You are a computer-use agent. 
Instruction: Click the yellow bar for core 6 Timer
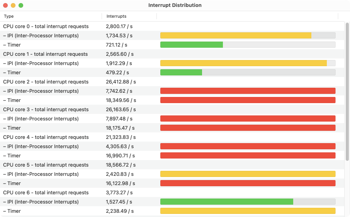248,211
